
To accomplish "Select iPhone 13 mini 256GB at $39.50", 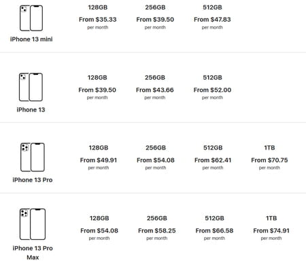I will pos(155,17).
